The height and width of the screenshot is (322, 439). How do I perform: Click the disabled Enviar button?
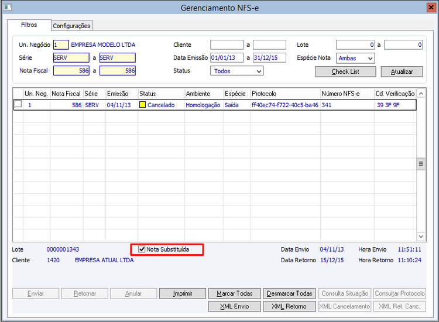click(x=36, y=293)
